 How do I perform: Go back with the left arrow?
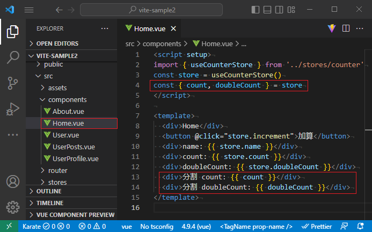pyautogui.click(x=59, y=10)
